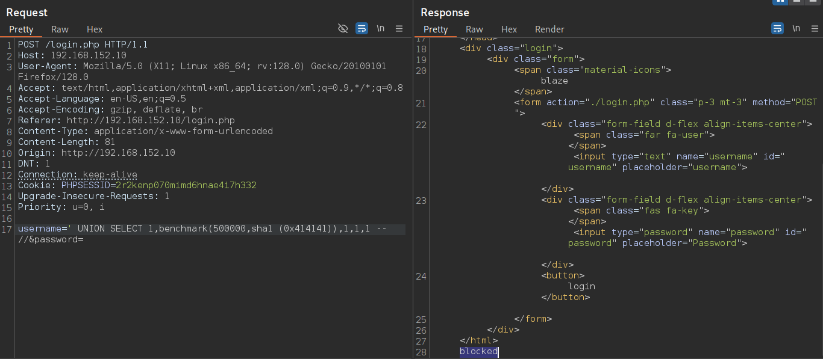Click the 'fas fa-key' span line
Image resolution: width=823 pixels, height=359 pixels.
641,210
